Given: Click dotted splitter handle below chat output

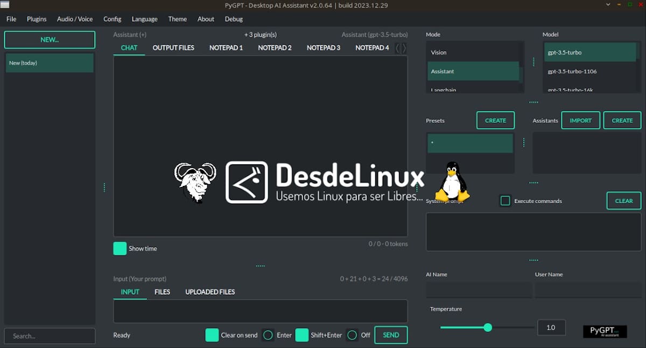Looking at the screenshot, I should [260, 266].
